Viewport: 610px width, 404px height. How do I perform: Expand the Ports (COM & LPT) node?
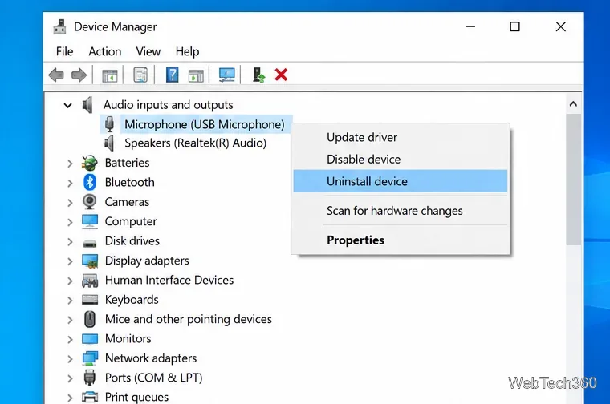point(70,378)
